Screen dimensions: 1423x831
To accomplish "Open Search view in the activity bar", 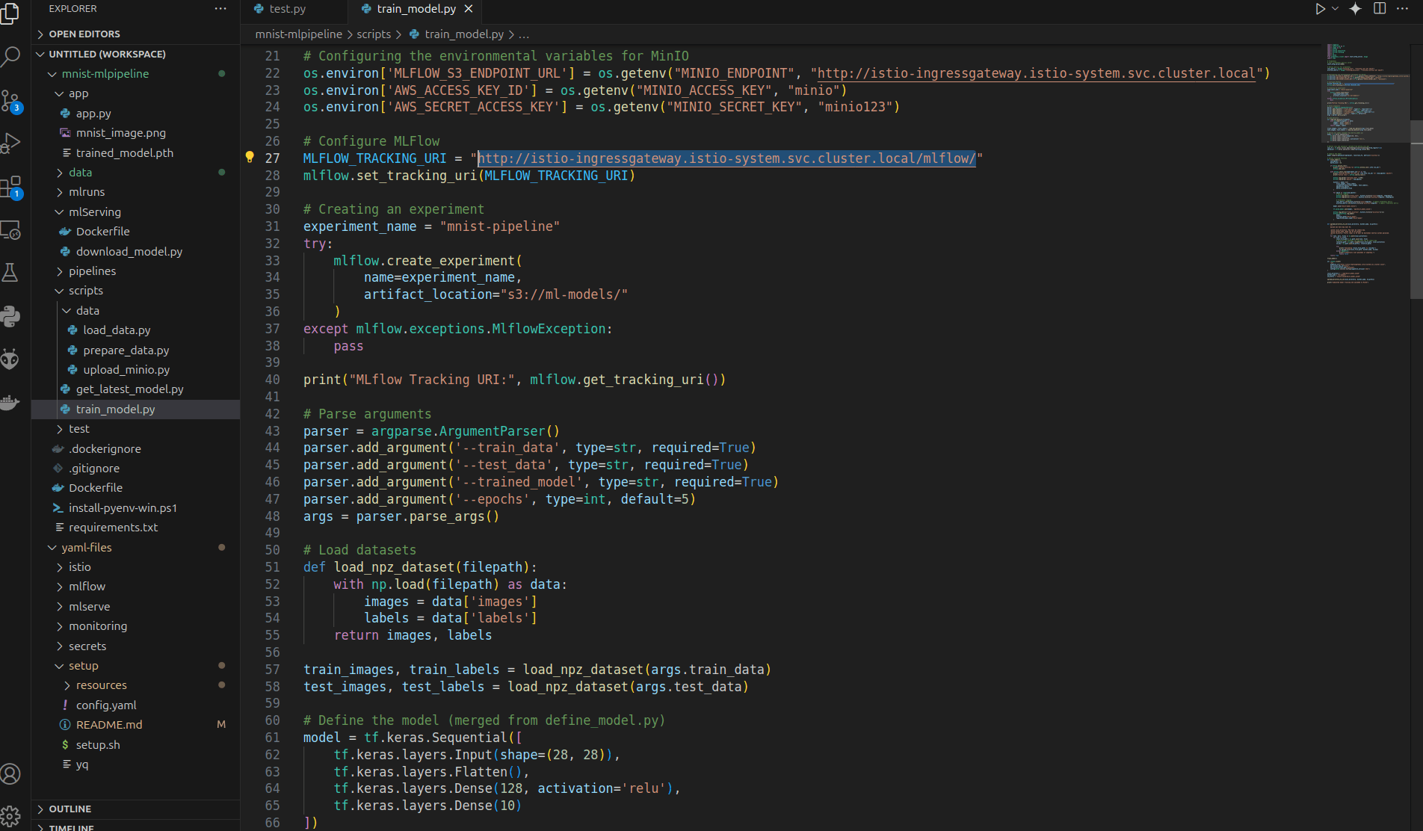I will pyautogui.click(x=12, y=56).
